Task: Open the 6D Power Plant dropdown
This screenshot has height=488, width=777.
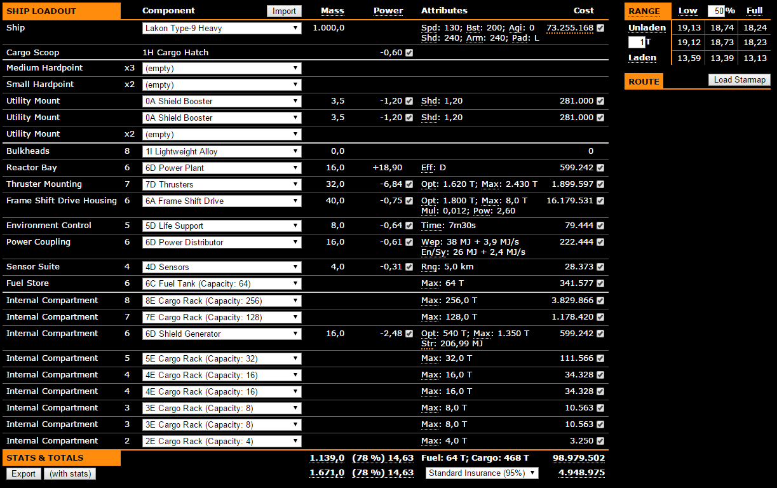Action: [222, 168]
